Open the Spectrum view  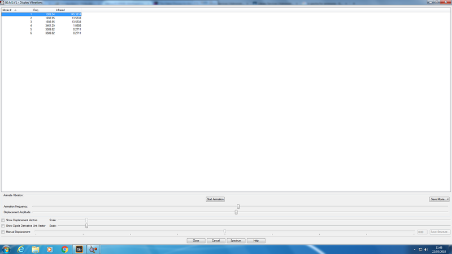[x=236, y=240]
